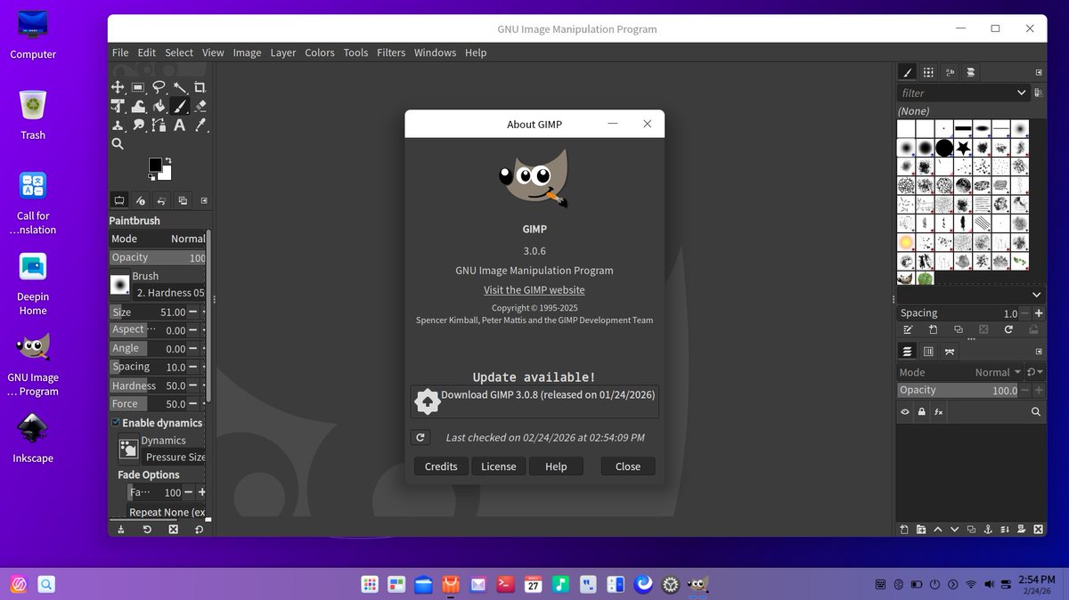Image resolution: width=1069 pixels, height=600 pixels.
Task: Increase the Fade length with plus button
Action: (202, 492)
